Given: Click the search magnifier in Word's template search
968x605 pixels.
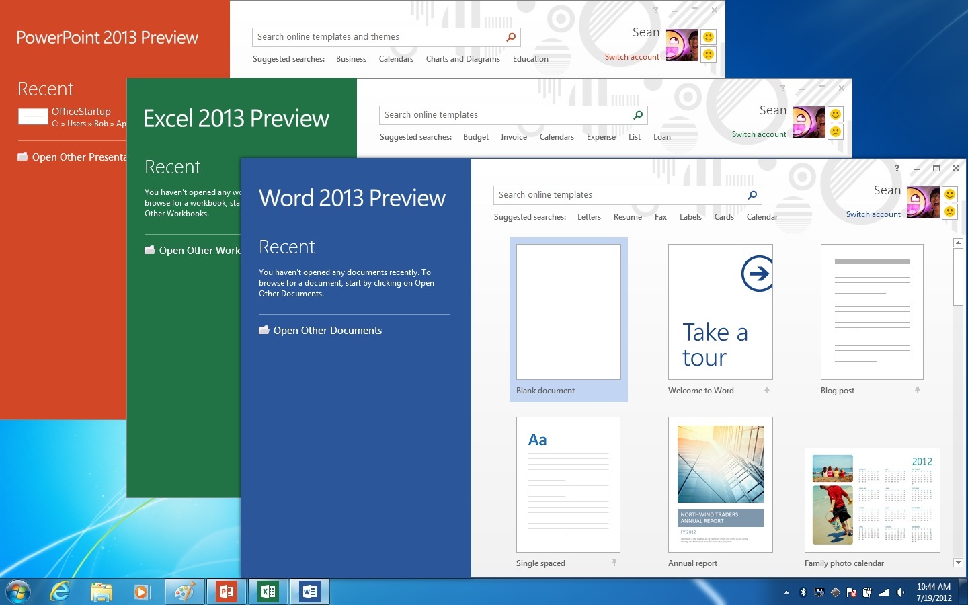Looking at the screenshot, I should [752, 195].
